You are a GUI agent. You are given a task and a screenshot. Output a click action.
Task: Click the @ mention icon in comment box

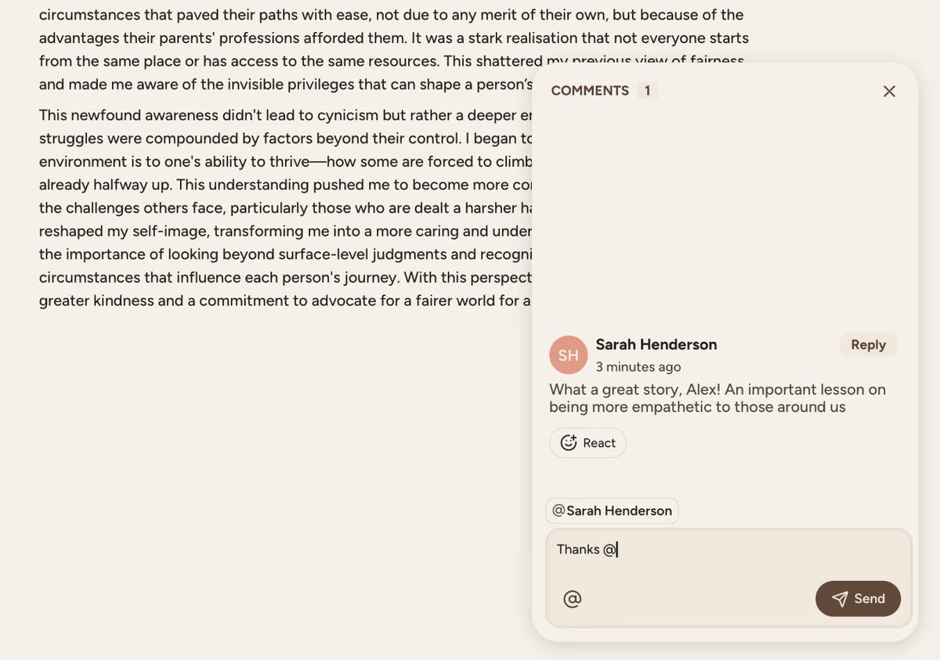coord(573,599)
